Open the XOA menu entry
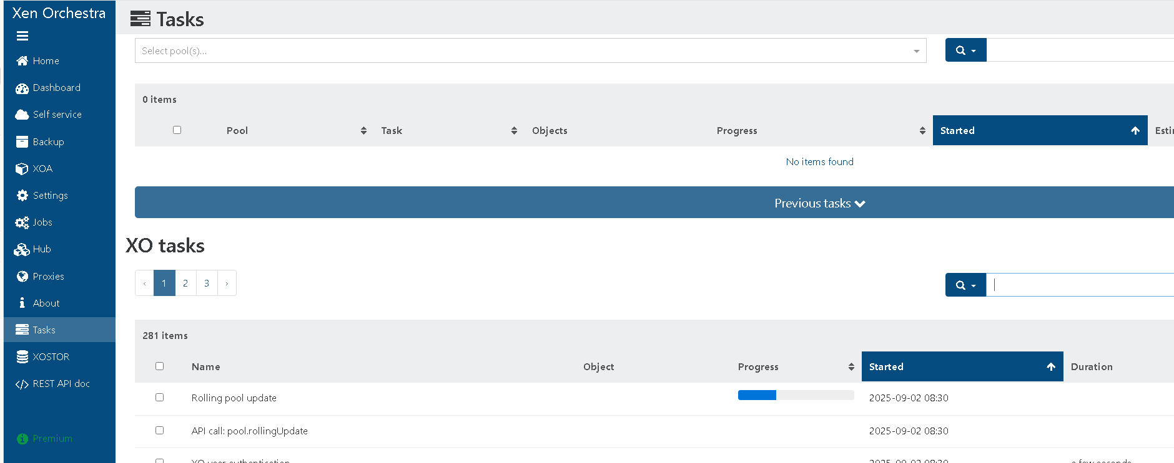The width and height of the screenshot is (1174, 463). [x=42, y=169]
